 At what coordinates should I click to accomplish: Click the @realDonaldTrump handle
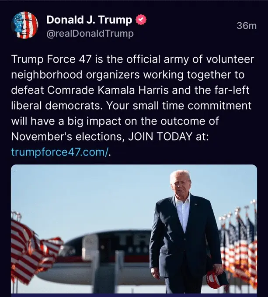(x=90, y=33)
